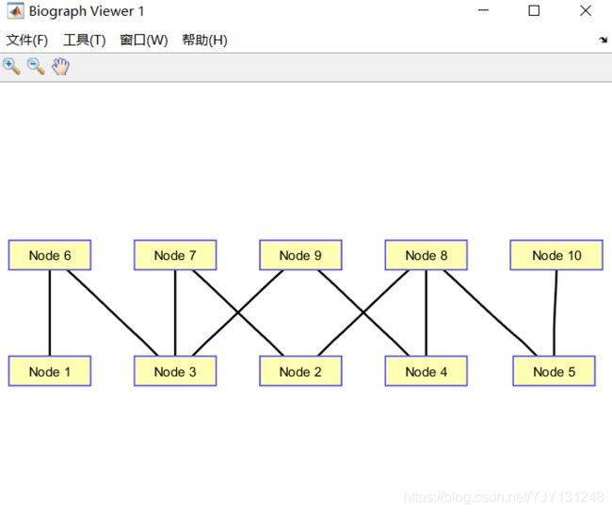This screenshot has width=612, height=513.
Task: Select the Node 7 box
Action: (175, 255)
